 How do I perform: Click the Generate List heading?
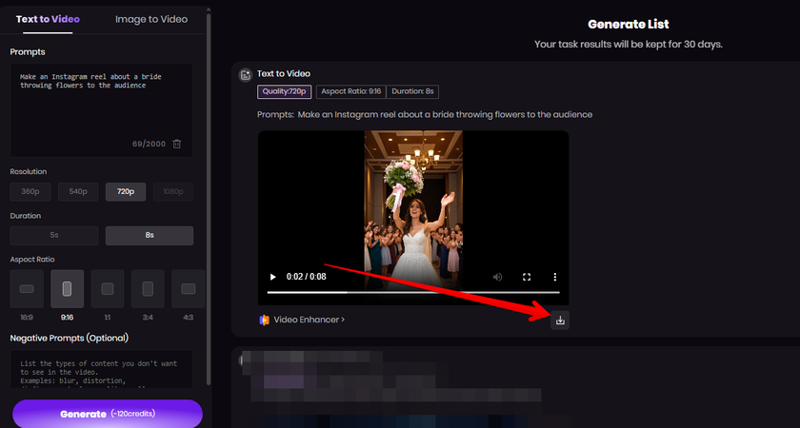pyautogui.click(x=628, y=24)
